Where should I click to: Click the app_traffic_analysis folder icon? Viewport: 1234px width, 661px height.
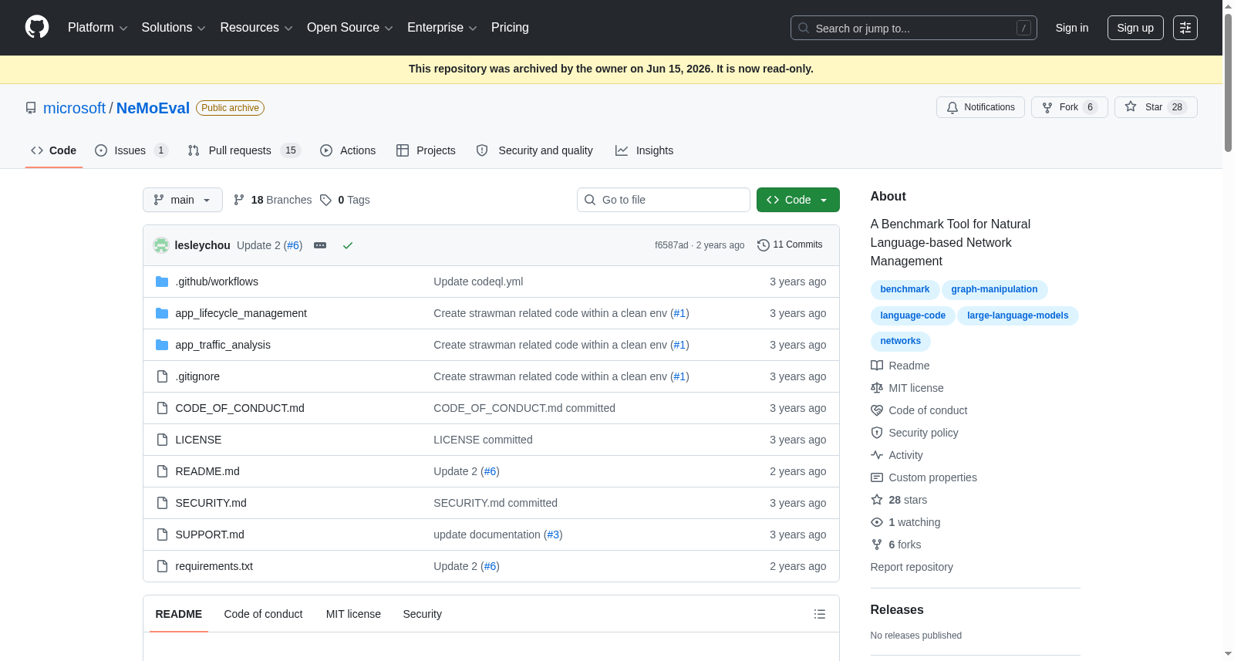[162, 345]
